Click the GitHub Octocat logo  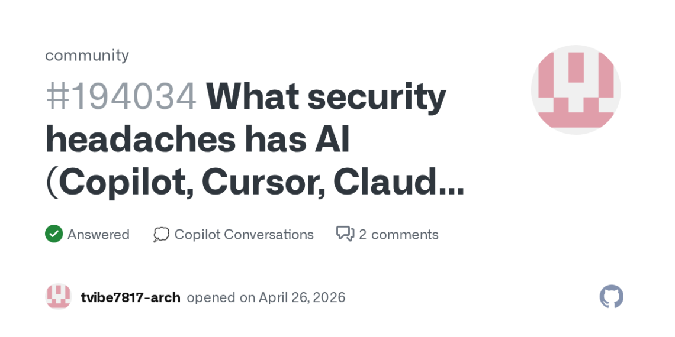click(611, 297)
